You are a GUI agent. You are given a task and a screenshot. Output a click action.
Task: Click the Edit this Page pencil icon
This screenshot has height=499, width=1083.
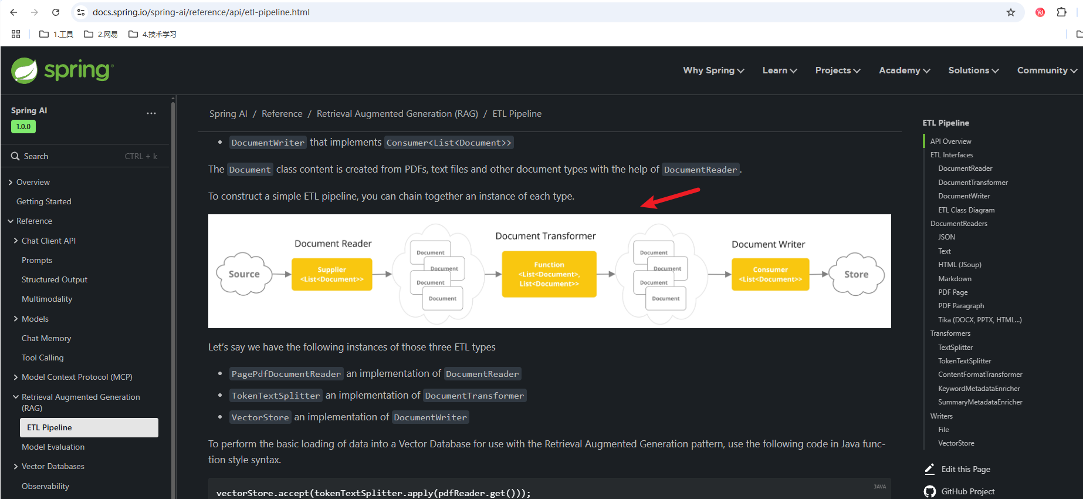tap(930, 469)
